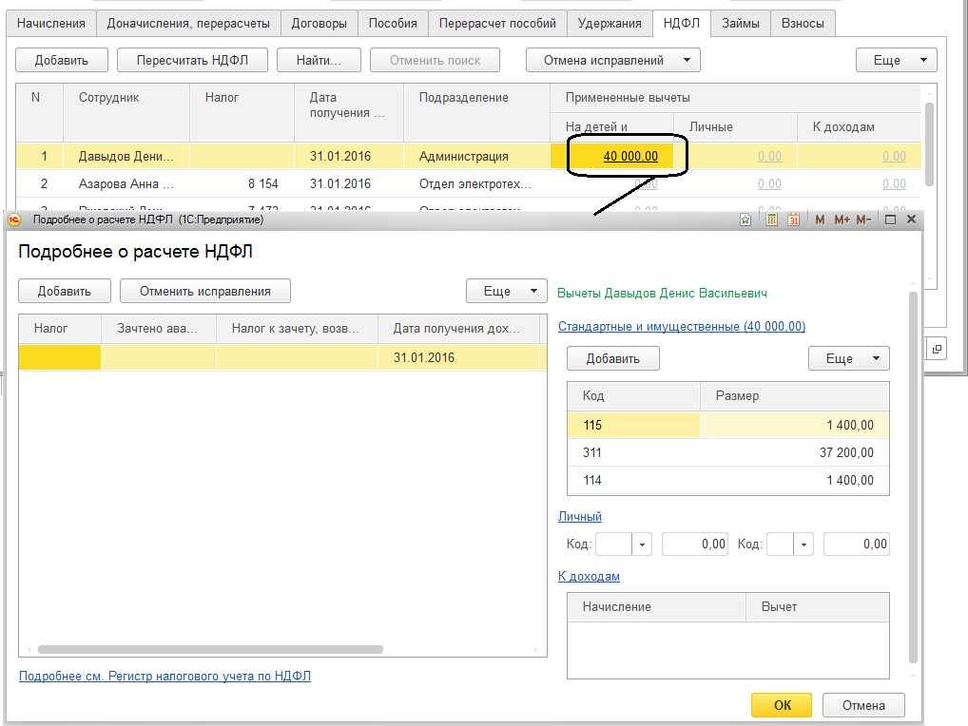This screenshot has width=968, height=726.
Task: Add window to favorites via star icon
Action: point(745,220)
